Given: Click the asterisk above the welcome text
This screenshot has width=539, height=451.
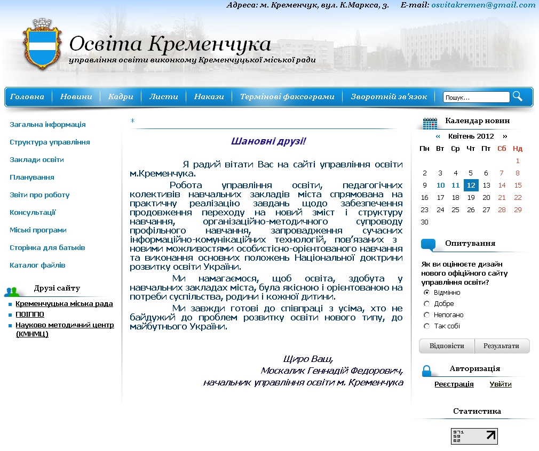Looking at the screenshot, I should pyautogui.click(x=132, y=121).
